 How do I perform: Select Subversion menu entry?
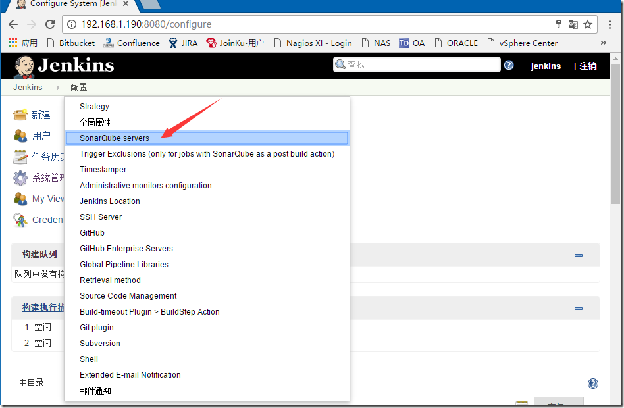[207, 343]
